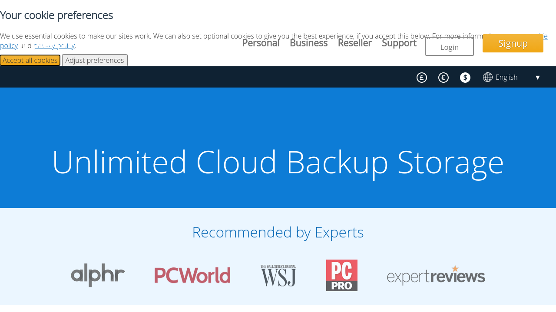Expand the English language dropdown arrow
This screenshot has height=312, width=556.
tap(537, 78)
